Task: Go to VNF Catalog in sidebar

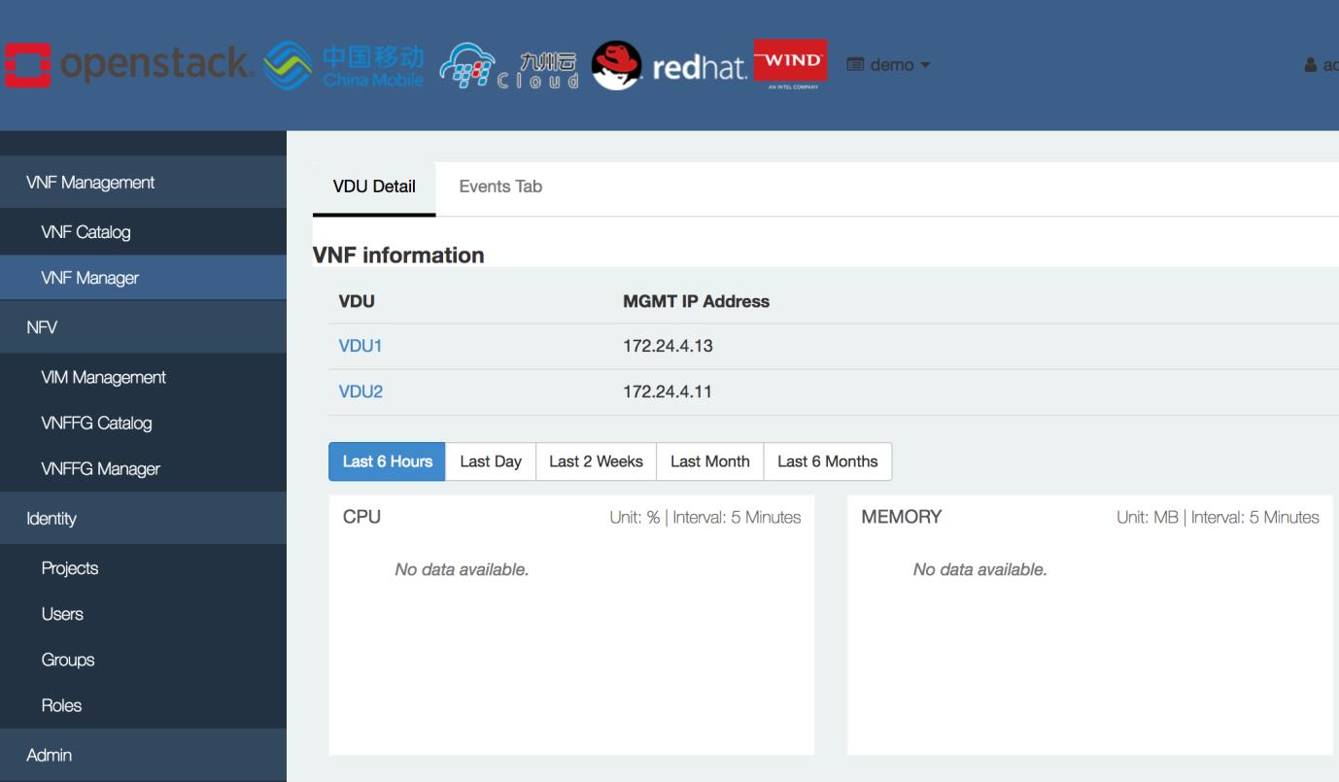Action: click(x=86, y=232)
